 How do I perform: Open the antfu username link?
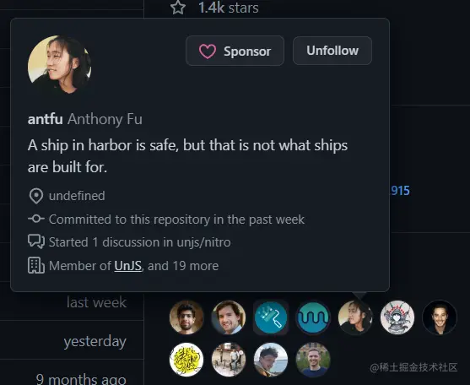(x=46, y=119)
